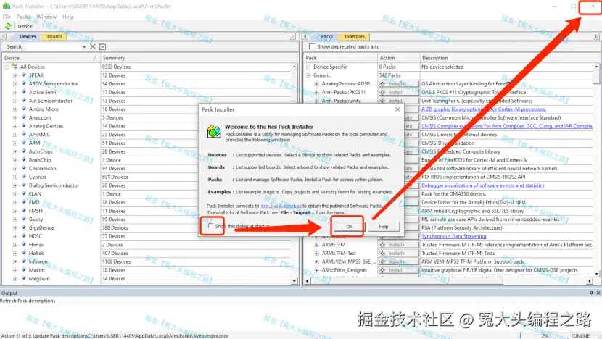This screenshot has height=339, width=602.
Task: Expand the ARM::TFM-Test pack node
Action: click(x=317, y=253)
